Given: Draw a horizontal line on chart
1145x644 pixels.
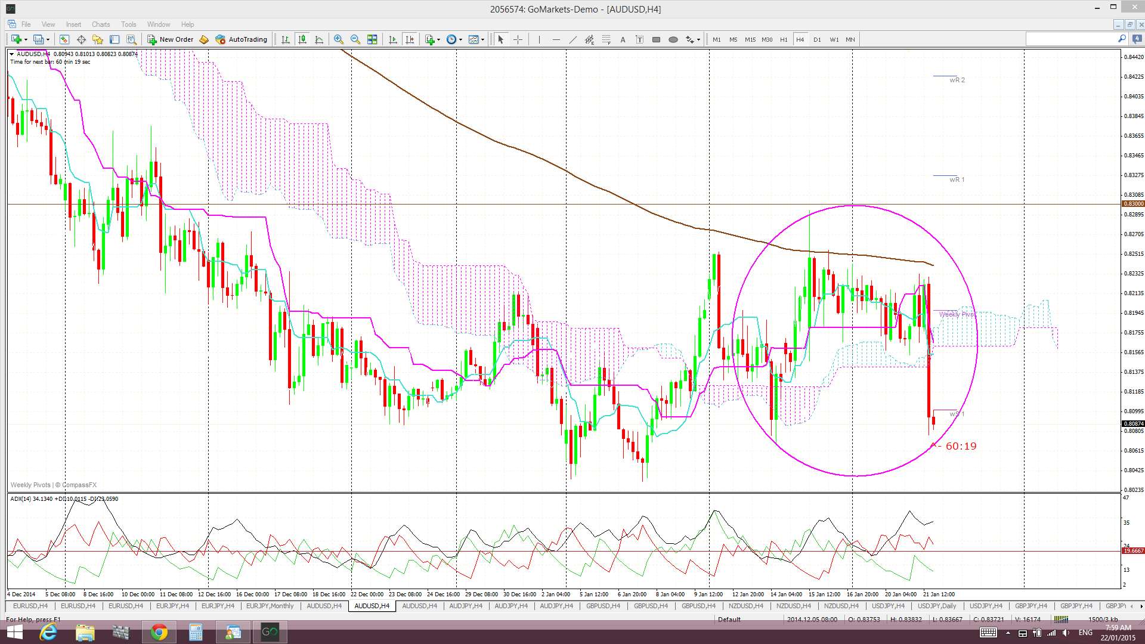Looking at the screenshot, I should point(556,39).
